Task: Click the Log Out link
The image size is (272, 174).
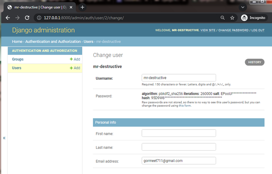Action: (x=258, y=30)
